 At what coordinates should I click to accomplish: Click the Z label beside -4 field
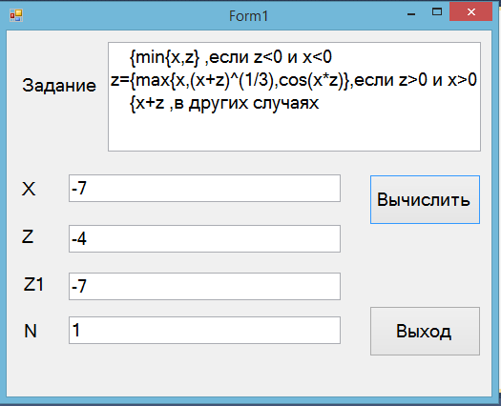point(28,236)
